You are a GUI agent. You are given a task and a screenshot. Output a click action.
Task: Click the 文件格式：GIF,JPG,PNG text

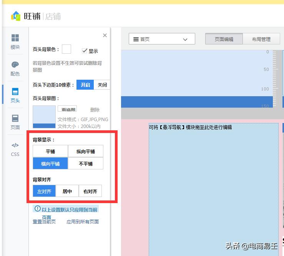[83, 119]
